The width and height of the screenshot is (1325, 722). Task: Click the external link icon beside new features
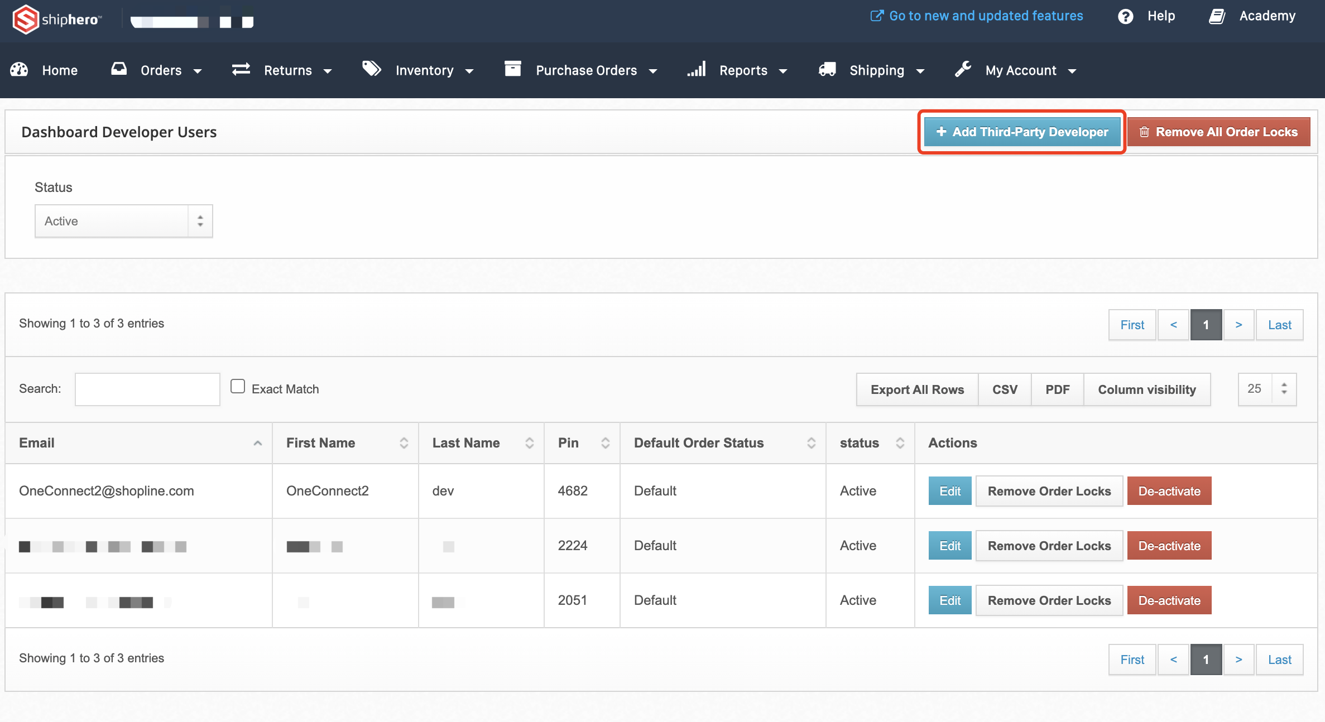tap(877, 16)
